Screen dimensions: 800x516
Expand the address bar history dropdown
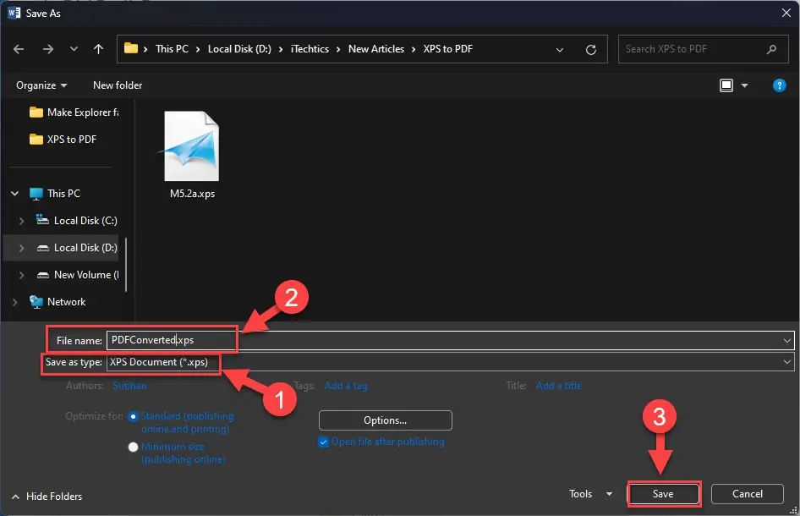(x=560, y=50)
